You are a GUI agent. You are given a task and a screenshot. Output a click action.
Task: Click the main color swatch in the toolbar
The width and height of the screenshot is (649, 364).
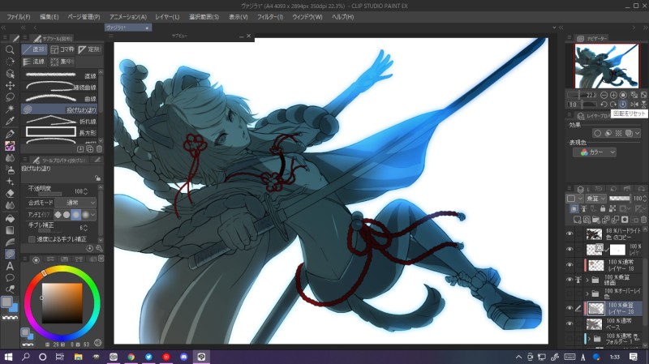(6, 302)
